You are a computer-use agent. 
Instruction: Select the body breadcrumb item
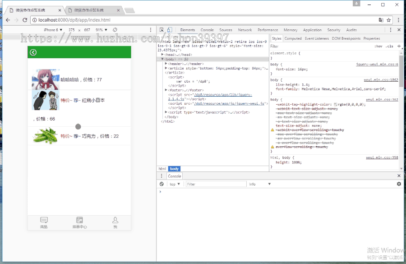[174, 169]
